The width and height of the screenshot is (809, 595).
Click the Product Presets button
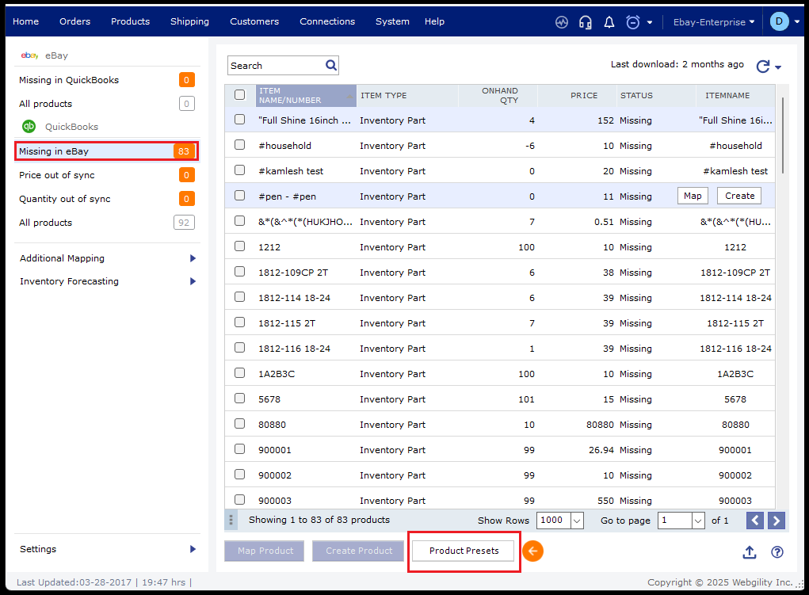[x=464, y=551]
